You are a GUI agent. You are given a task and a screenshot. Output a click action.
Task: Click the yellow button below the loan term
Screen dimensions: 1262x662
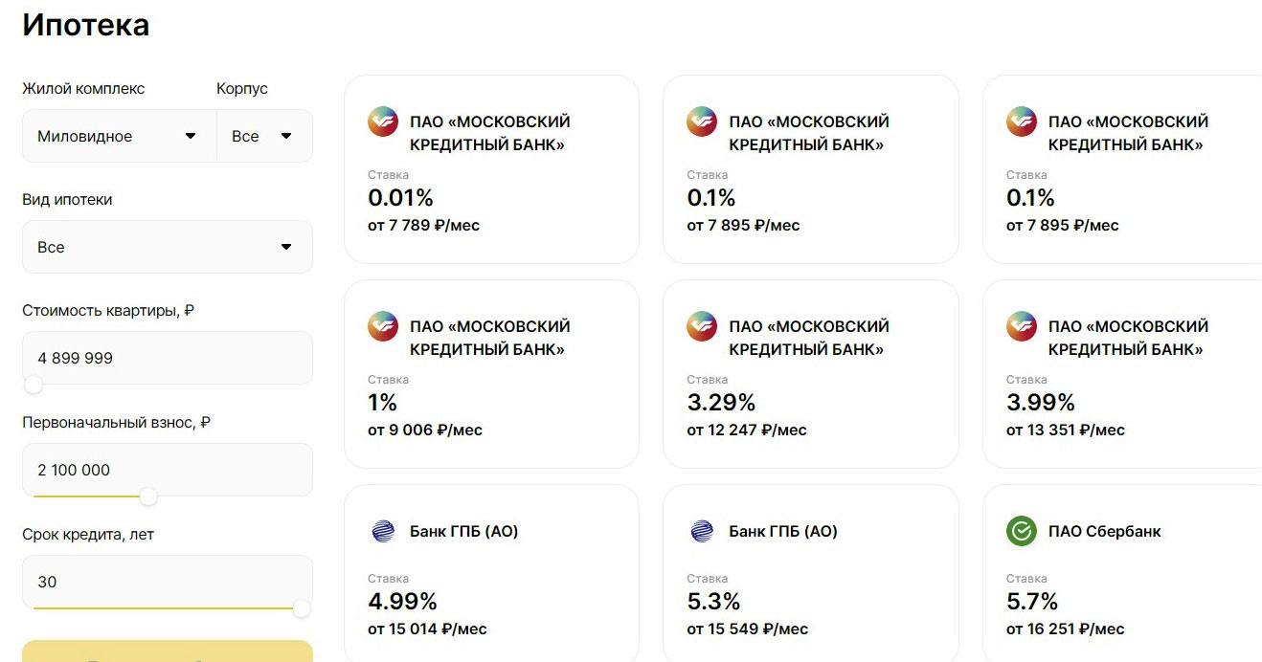pos(168,651)
